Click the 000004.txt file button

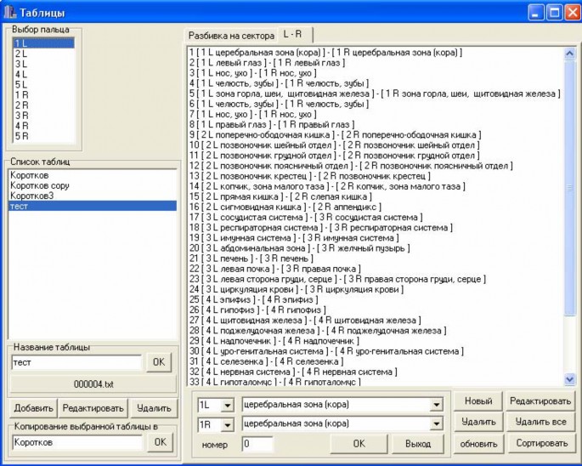tap(93, 384)
